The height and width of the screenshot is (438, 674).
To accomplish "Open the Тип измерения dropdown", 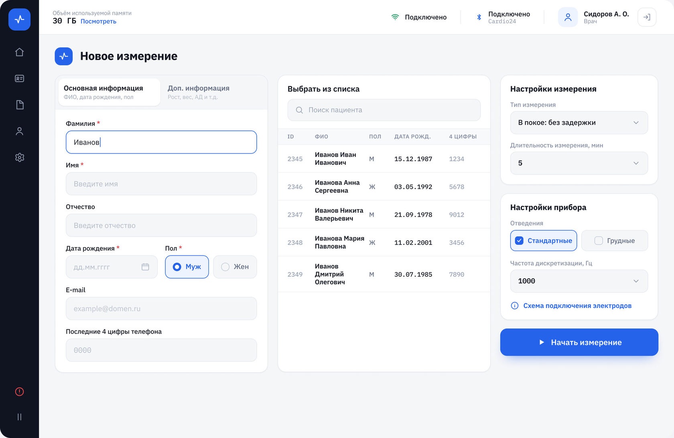I will coord(579,123).
